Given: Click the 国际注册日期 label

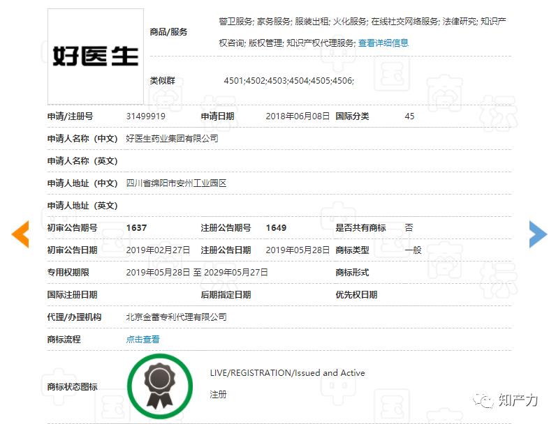Looking at the screenshot, I should click(x=73, y=295).
